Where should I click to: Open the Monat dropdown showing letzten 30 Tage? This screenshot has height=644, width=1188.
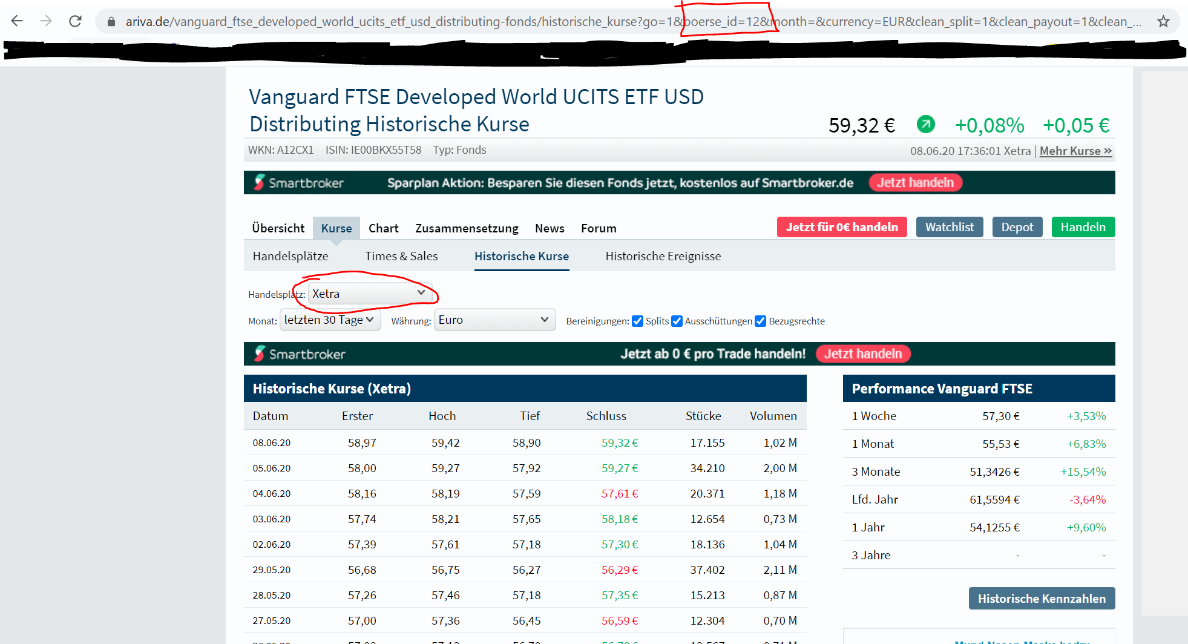click(x=330, y=320)
